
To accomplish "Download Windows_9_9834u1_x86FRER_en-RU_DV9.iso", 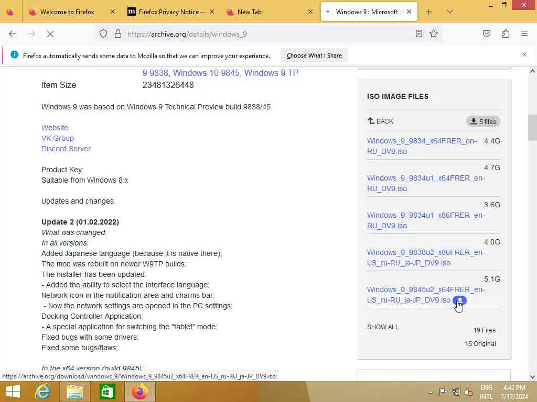I will coord(426,220).
